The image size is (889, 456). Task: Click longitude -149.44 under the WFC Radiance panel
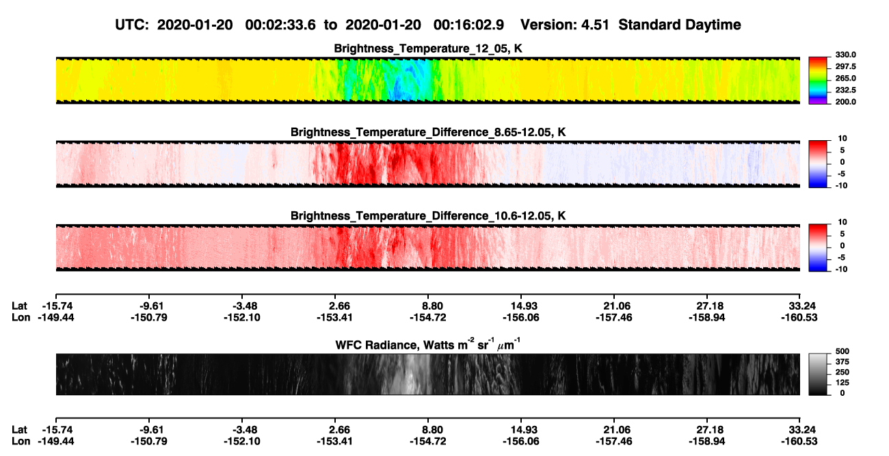click(55, 442)
